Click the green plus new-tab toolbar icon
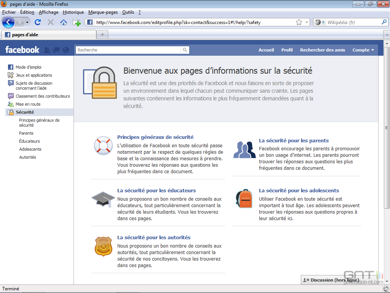The height and width of the screenshot is (293, 390). (77, 23)
